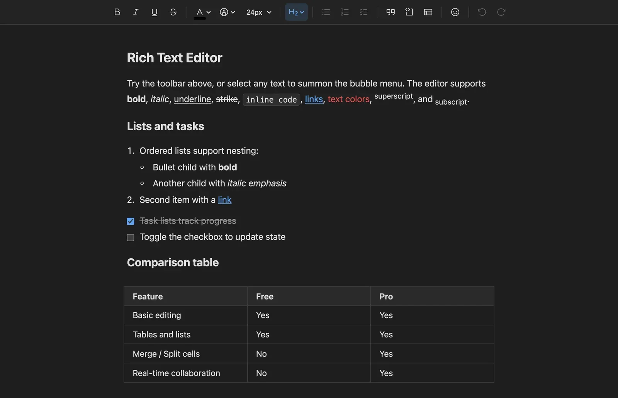618x398 pixels.
Task: Click the 'subscript' text
Action: coord(451,102)
